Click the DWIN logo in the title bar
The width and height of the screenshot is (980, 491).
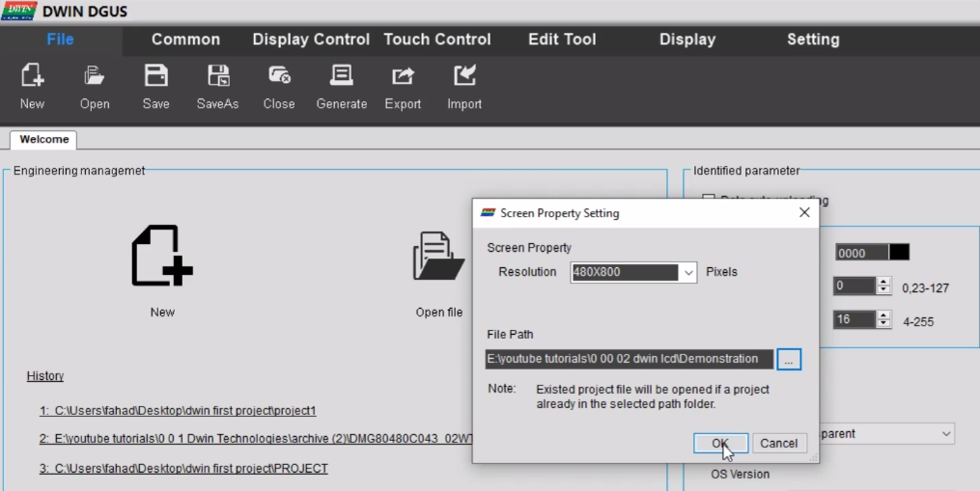point(18,11)
